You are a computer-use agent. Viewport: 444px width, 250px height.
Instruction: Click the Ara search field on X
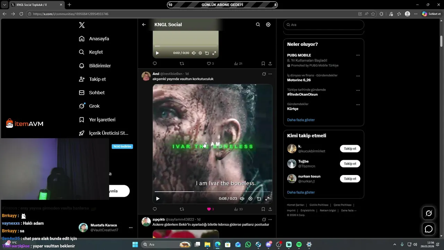pos(324,25)
